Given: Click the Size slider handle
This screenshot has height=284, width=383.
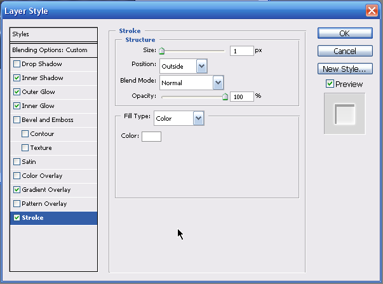Looking at the screenshot, I should tap(162, 51).
